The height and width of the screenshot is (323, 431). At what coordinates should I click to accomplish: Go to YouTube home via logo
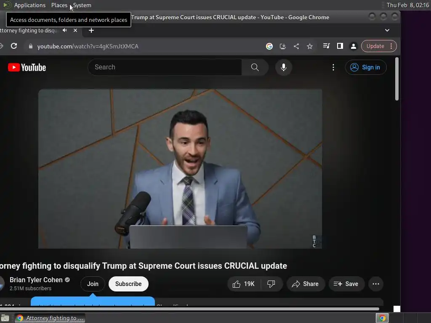27,67
